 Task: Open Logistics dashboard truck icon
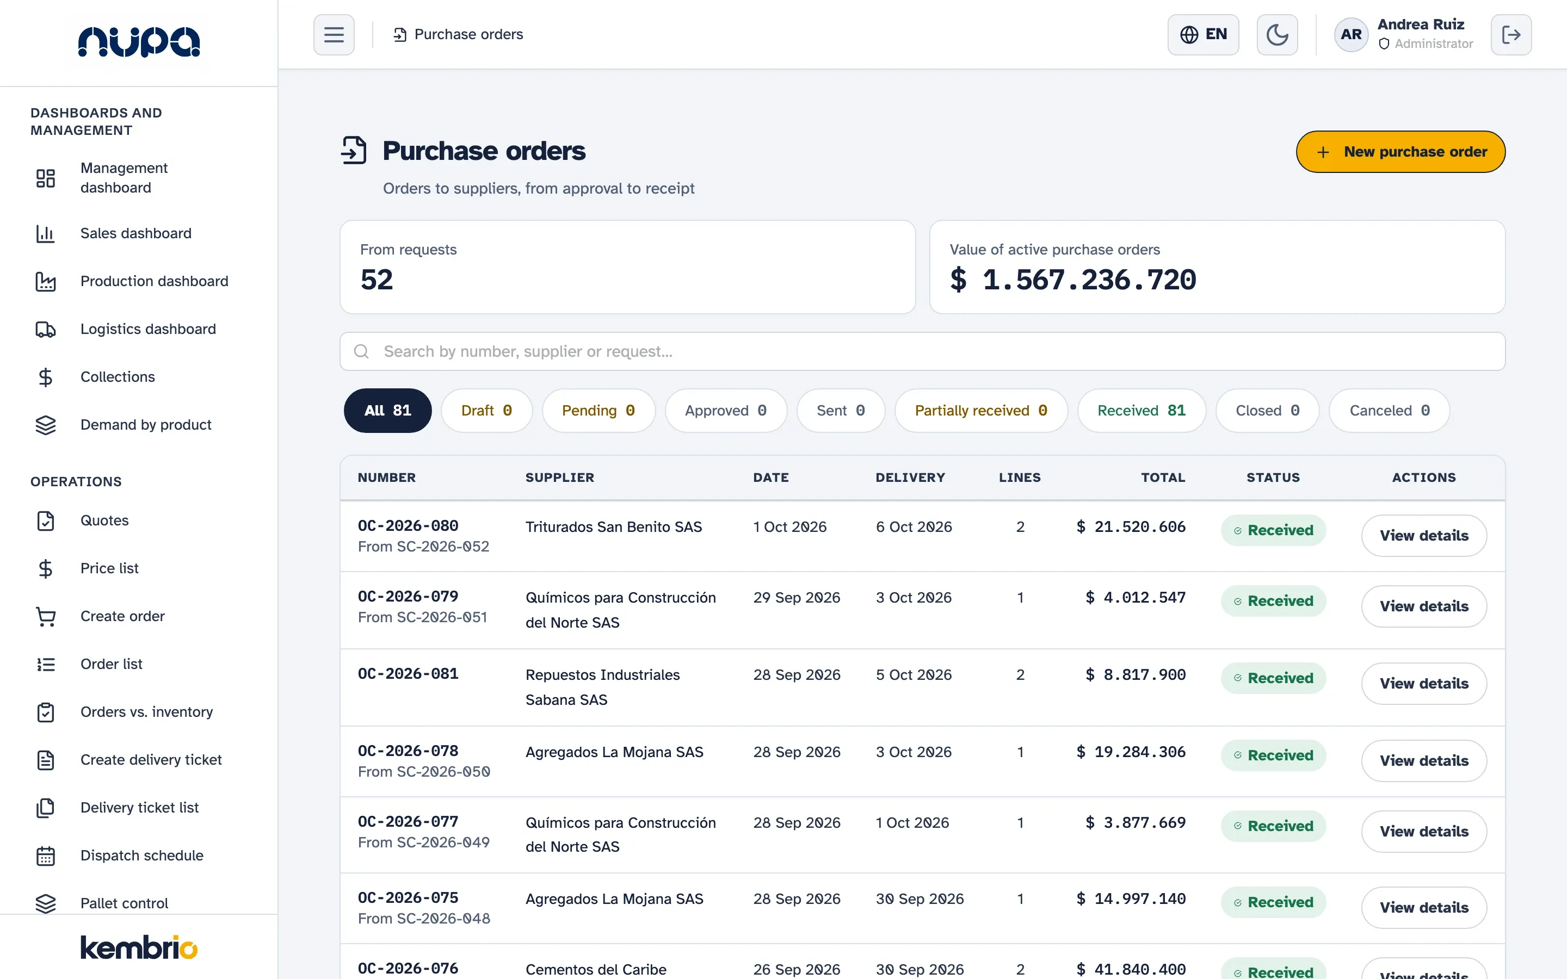[45, 329]
